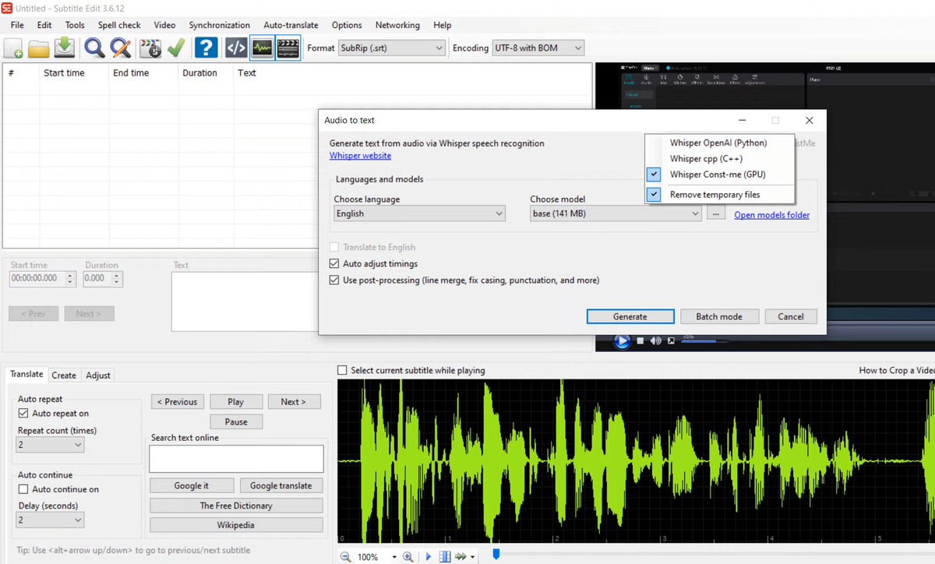
Task: Click the film-strip center icon under waveform
Action: [445, 557]
